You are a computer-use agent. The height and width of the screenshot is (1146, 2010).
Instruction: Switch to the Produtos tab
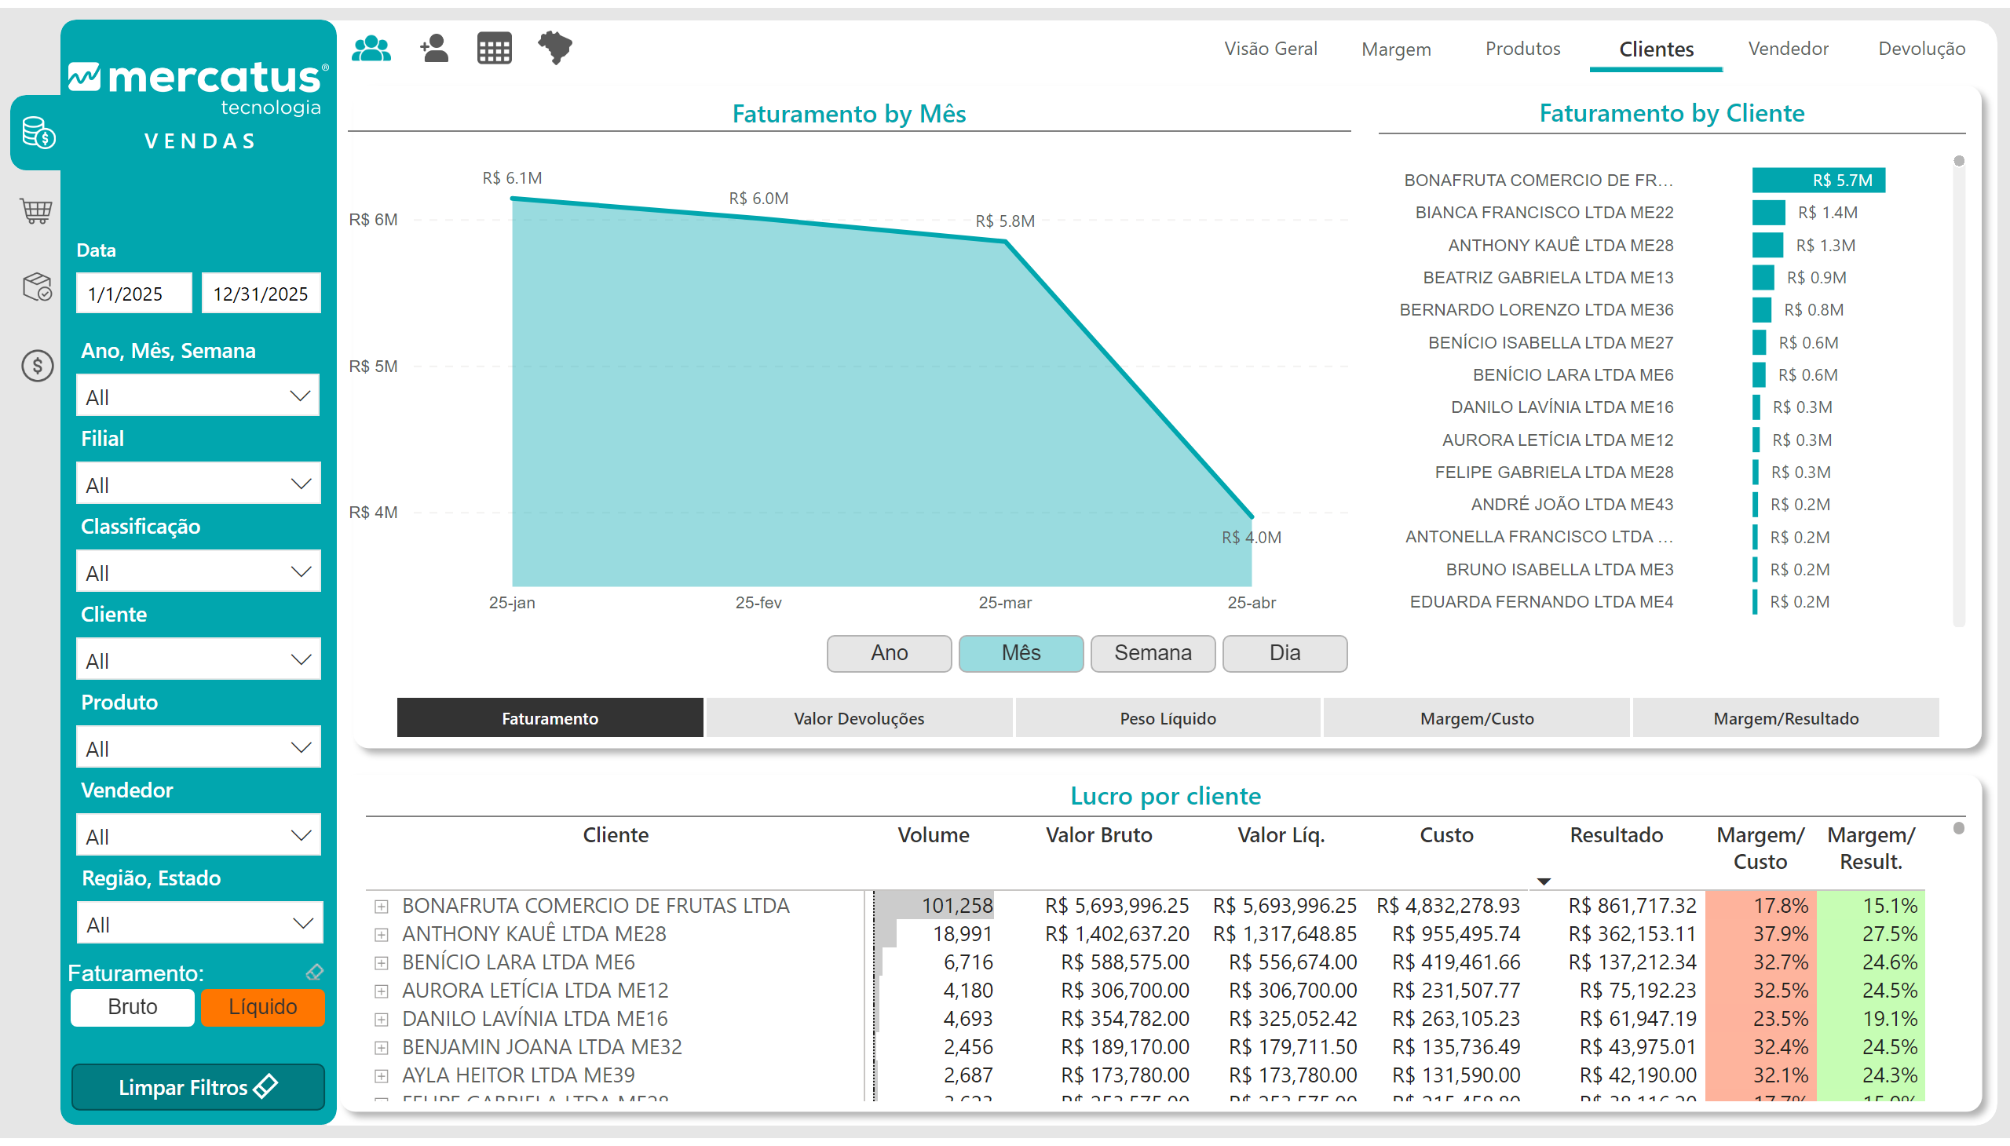[x=1522, y=49]
